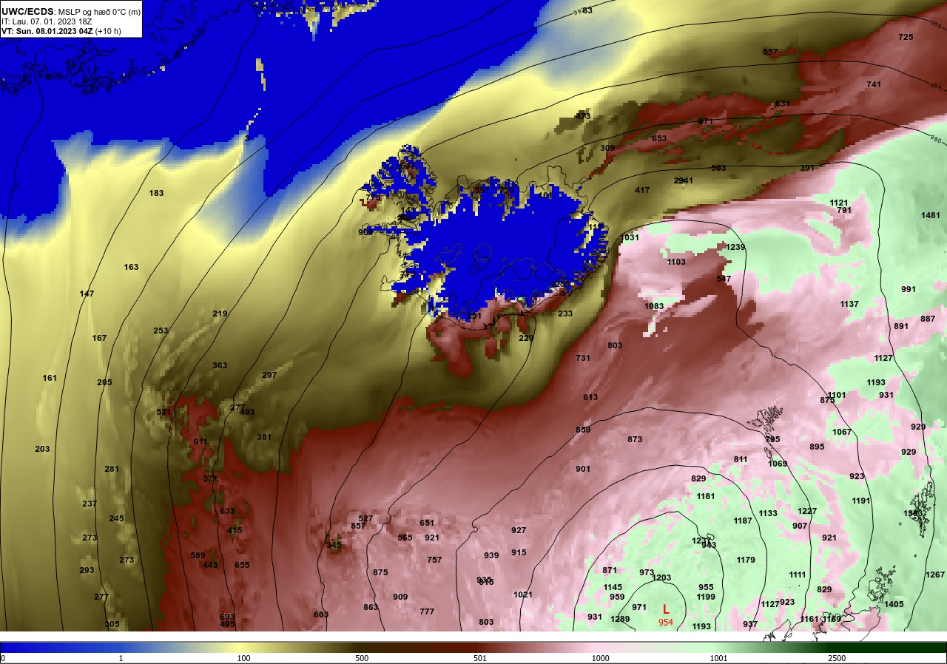947x664 pixels.
Task: Select the red '954' pressure value
Action: point(666,623)
